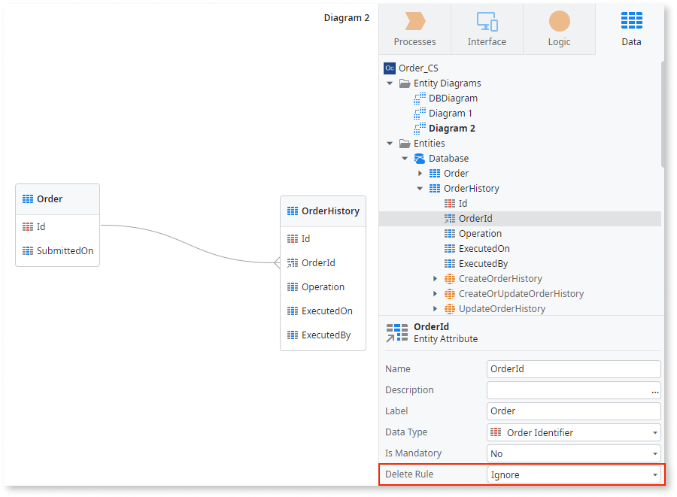This screenshot has width=677, height=497.
Task: Click the OrderHistory entity icon in the tree
Action: click(x=435, y=188)
